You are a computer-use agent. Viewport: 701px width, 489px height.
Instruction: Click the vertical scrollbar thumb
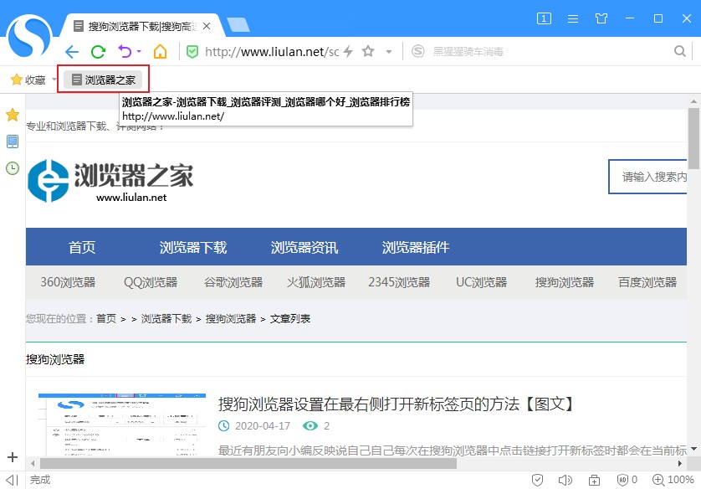point(693,138)
